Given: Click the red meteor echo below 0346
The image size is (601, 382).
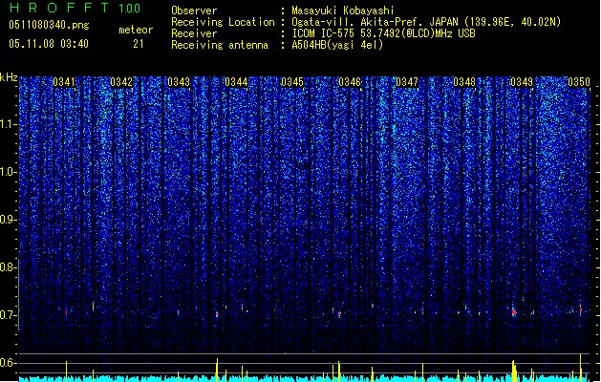Looking at the screenshot, I should coord(339,314).
